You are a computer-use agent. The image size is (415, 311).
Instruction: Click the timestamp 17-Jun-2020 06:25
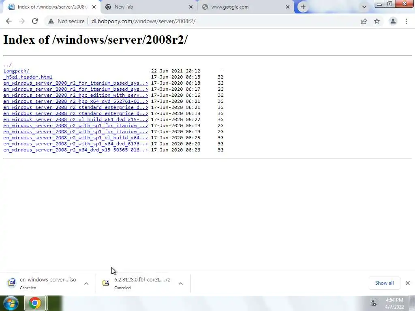[x=176, y=138]
